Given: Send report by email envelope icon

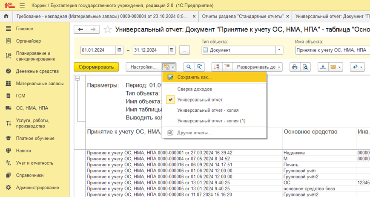Looking at the screenshot, I should tap(333, 67).
